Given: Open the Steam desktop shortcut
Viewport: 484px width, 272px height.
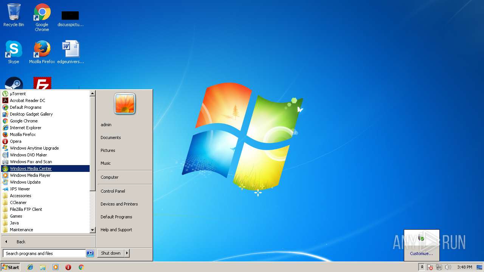Looking at the screenshot, I should tap(14, 83).
